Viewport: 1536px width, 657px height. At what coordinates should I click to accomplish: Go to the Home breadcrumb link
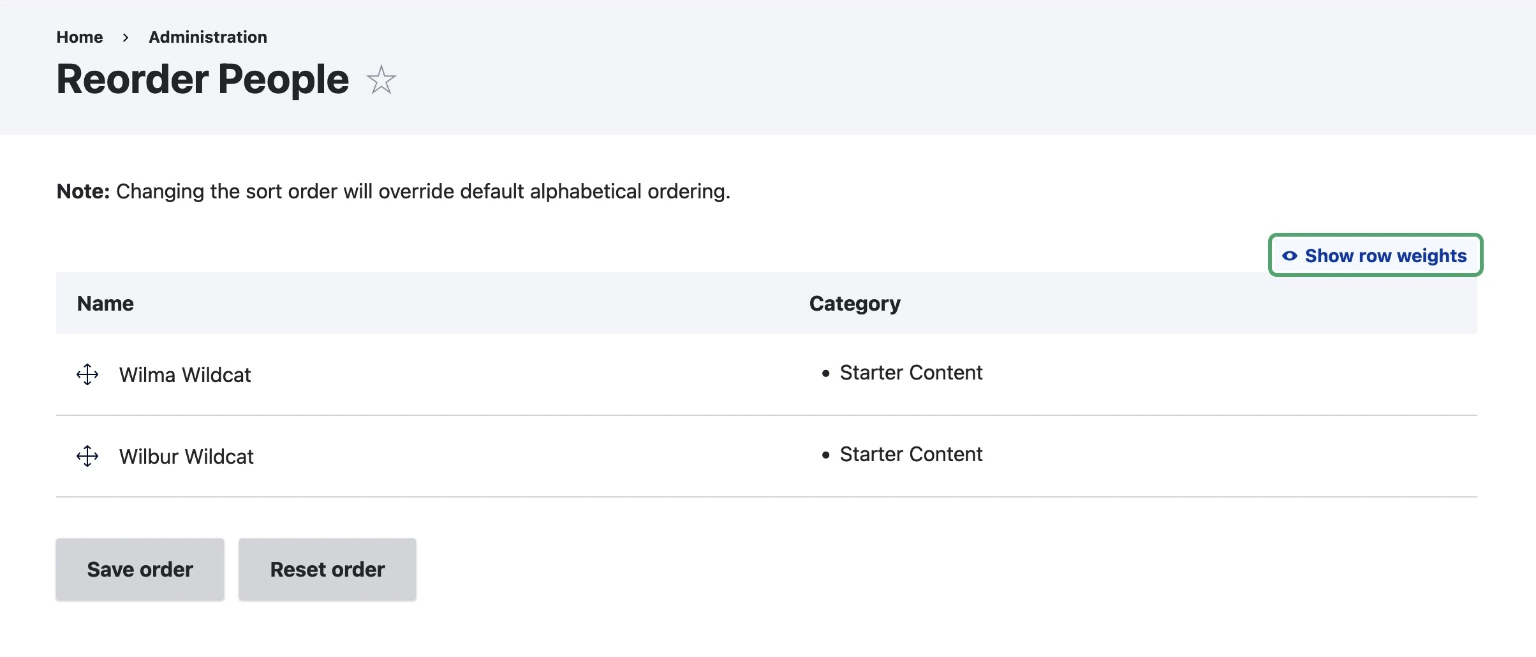point(80,37)
